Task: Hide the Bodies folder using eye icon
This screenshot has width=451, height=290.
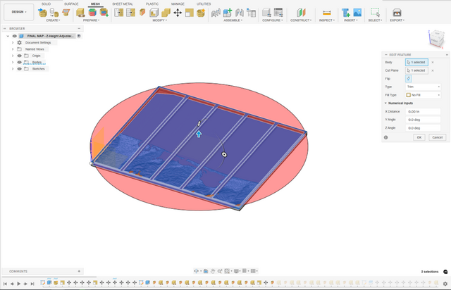Action: (x=20, y=62)
